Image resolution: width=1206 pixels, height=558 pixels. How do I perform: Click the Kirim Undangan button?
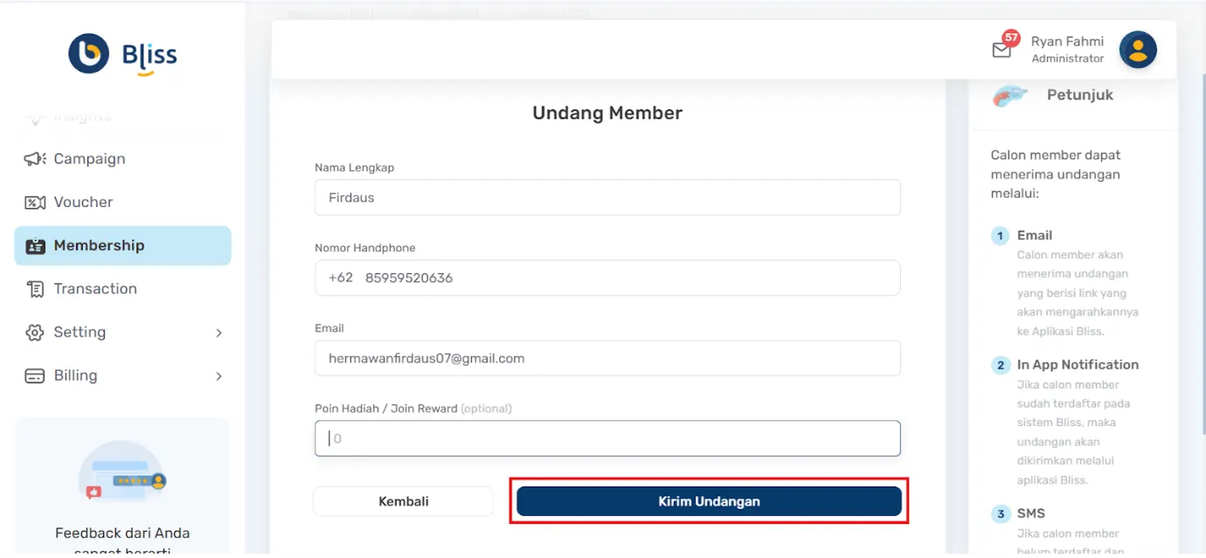coord(709,500)
